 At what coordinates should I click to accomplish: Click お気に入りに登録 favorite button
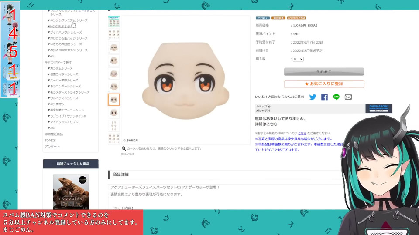[324, 84]
